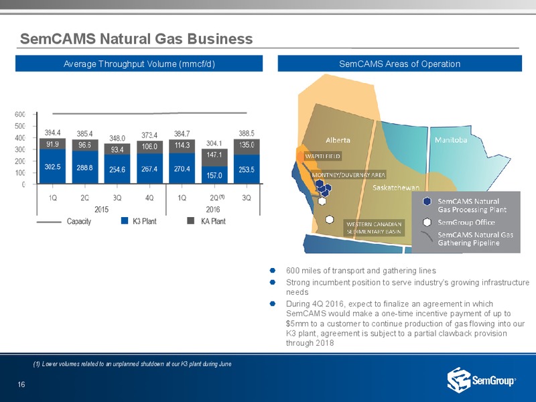Click the 270.4 K3 bar value
The image size is (536, 402).
pos(182,169)
